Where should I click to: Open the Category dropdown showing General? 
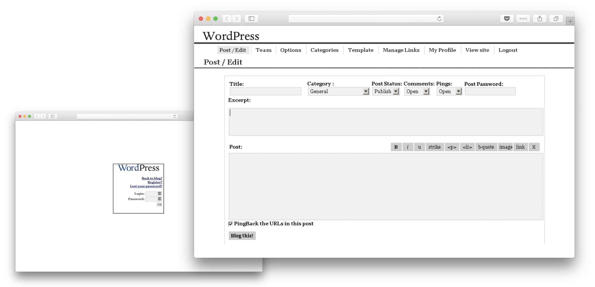tap(338, 91)
